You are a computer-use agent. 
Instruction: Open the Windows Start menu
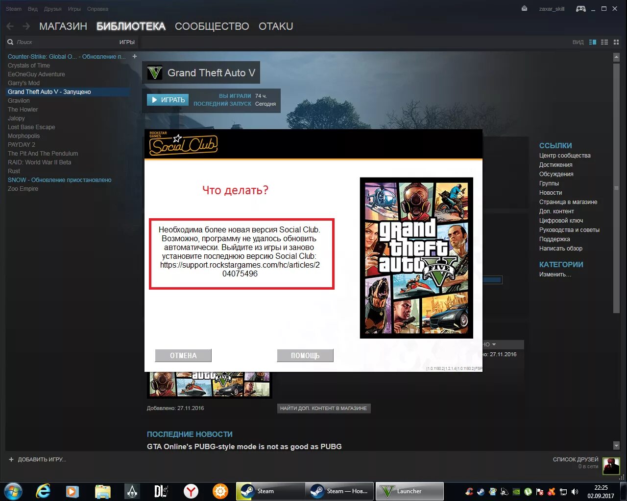click(13, 491)
